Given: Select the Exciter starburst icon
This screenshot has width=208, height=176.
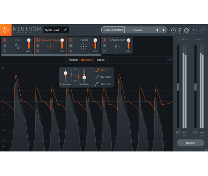Looking at the screenshot, I should (x=84, y=46).
